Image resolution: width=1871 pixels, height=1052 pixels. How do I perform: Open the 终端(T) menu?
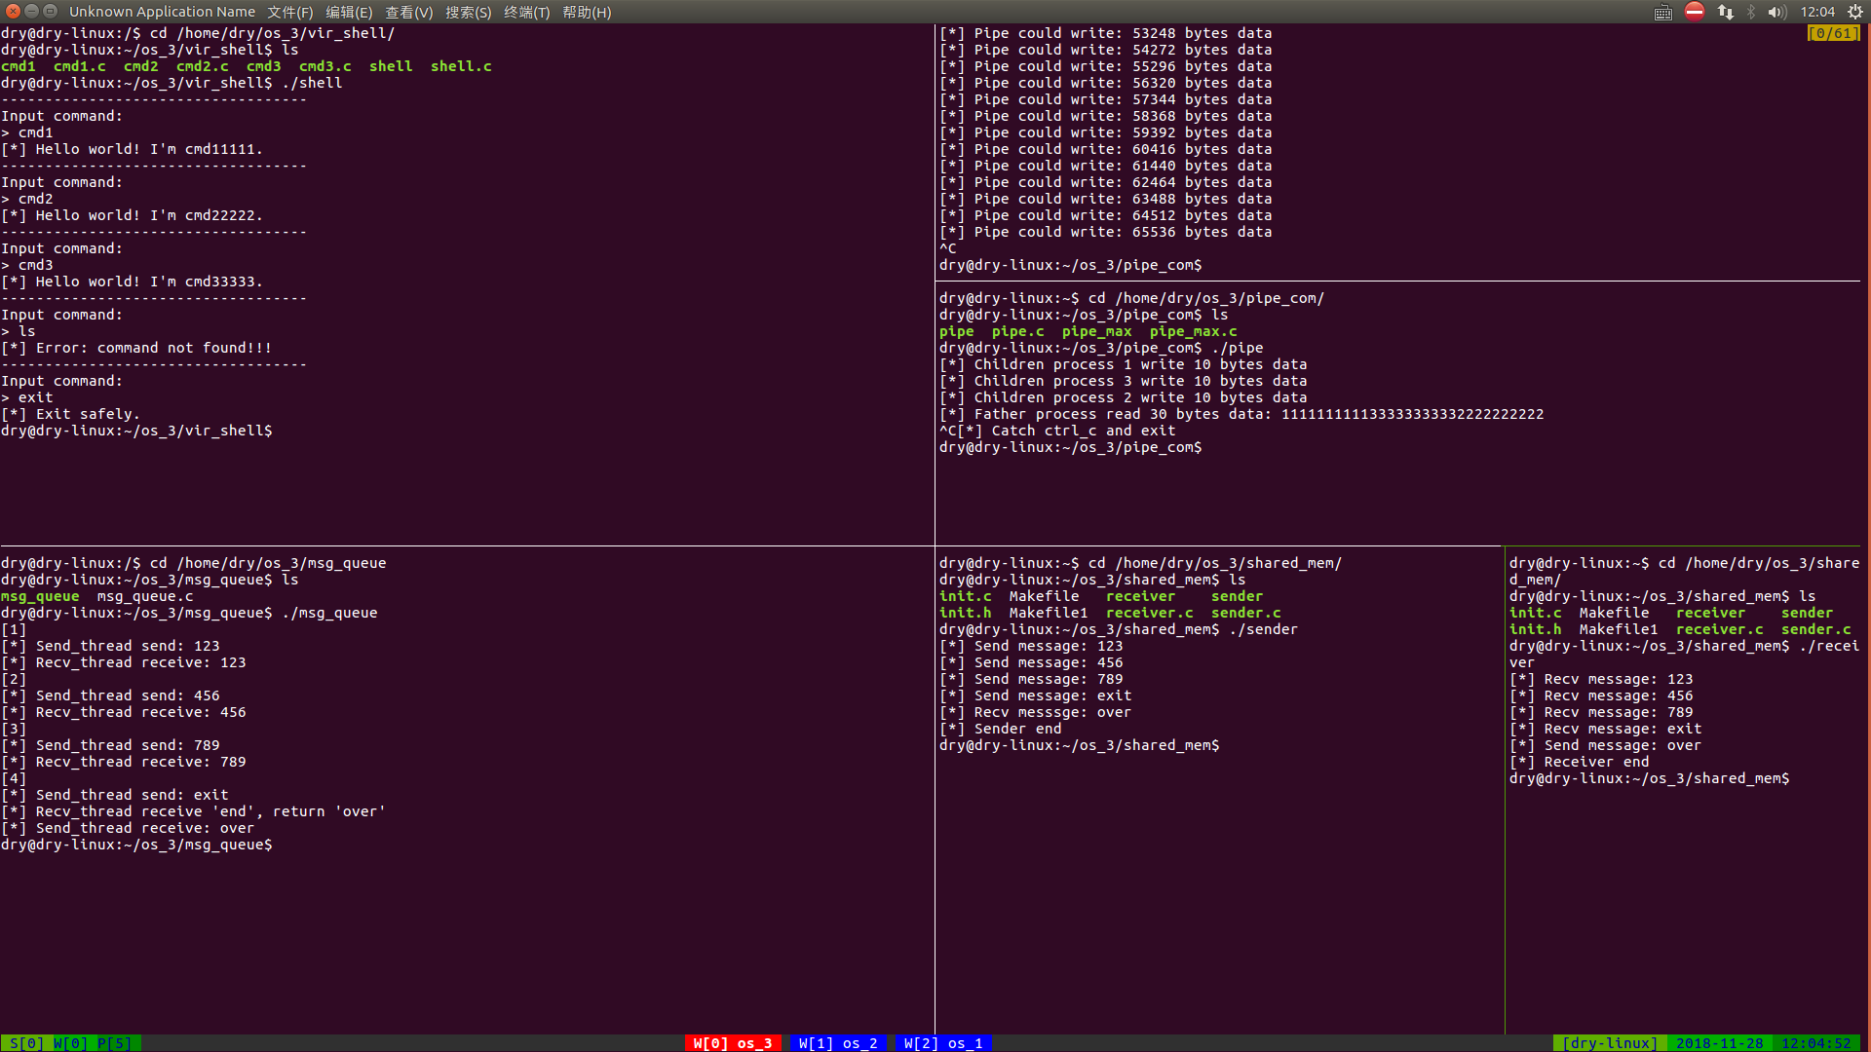coord(526,12)
